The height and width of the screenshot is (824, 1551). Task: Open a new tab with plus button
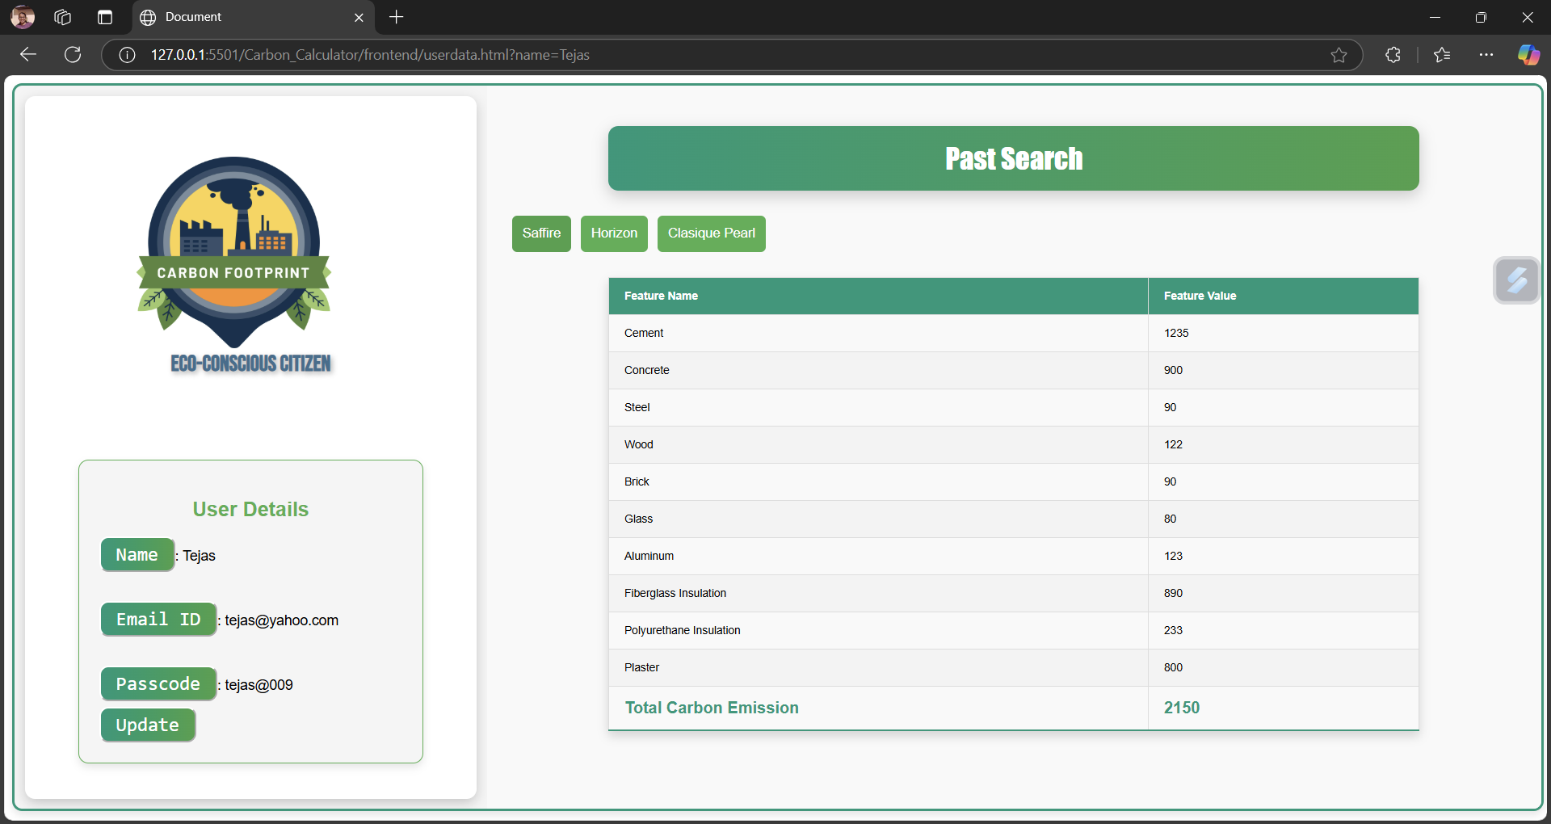[x=397, y=17]
